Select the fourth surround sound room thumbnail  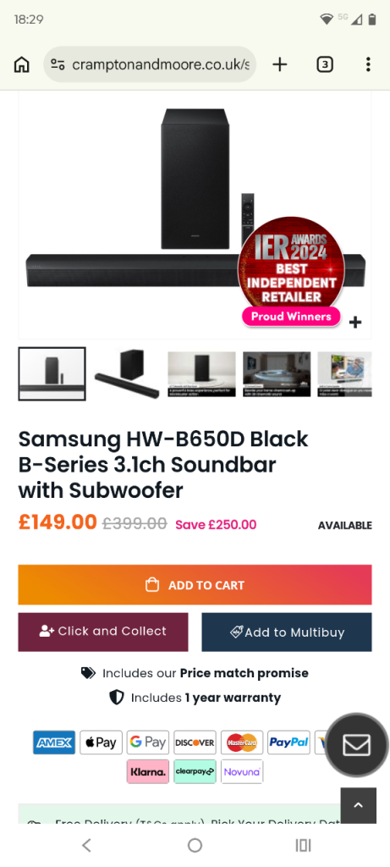tap(277, 373)
